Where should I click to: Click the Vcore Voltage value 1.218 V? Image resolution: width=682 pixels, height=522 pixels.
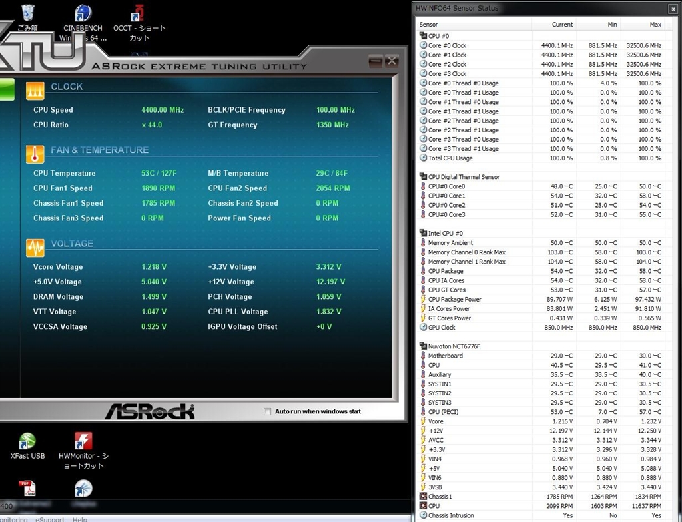154,266
